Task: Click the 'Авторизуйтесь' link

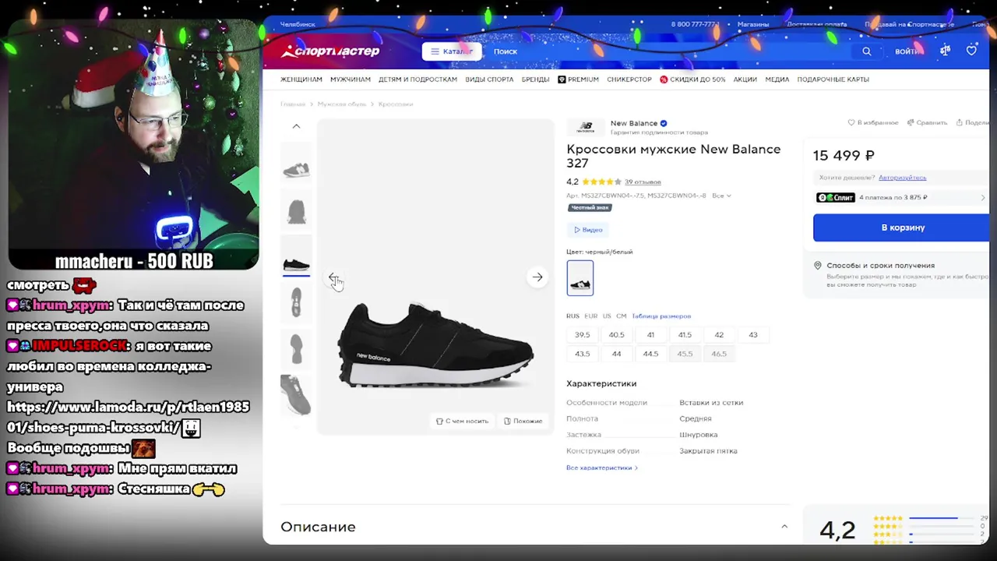Action: click(902, 178)
